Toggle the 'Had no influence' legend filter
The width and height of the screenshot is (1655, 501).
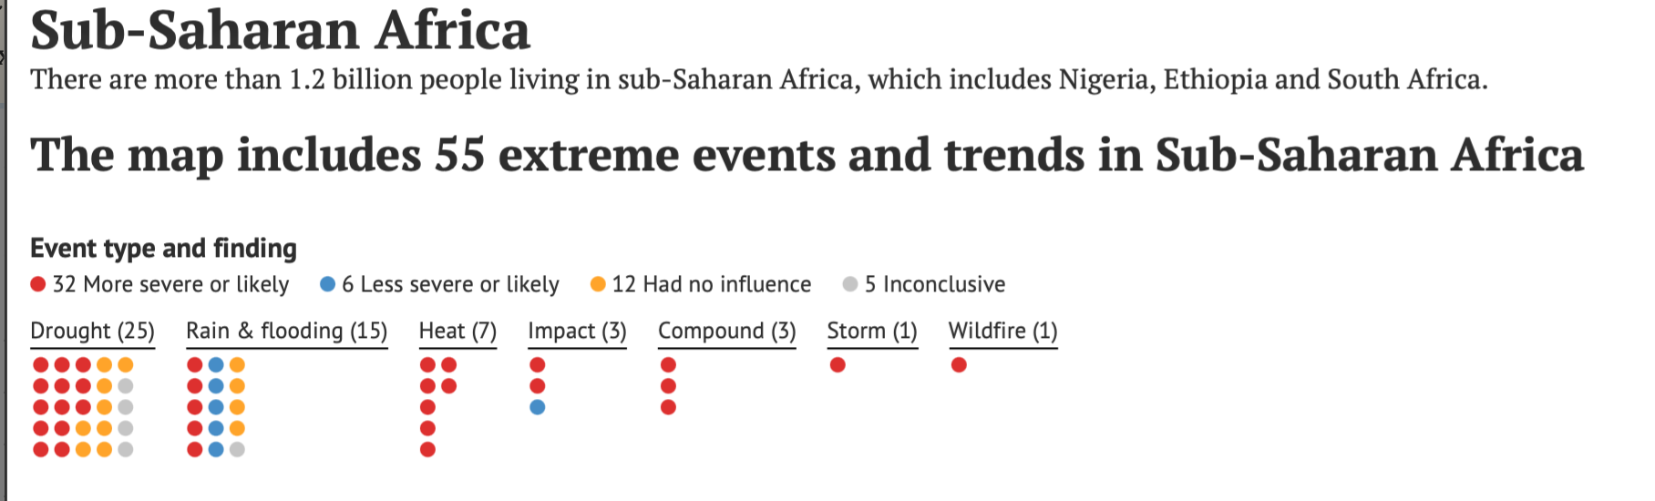[x=701, y=284]
